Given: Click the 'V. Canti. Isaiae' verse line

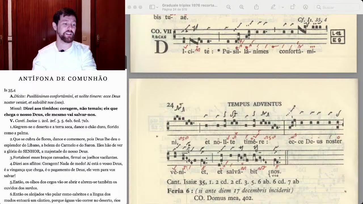Looking at the screenshot, I should pos(49,121).
